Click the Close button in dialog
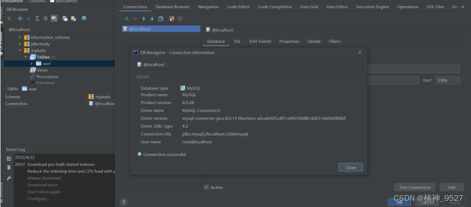Image resolution: width=471 pixels, height=207 pixels. coord(351,168)
